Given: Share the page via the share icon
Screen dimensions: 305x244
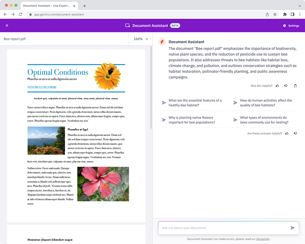Looking at the screenshot, I should pos(267,14).
